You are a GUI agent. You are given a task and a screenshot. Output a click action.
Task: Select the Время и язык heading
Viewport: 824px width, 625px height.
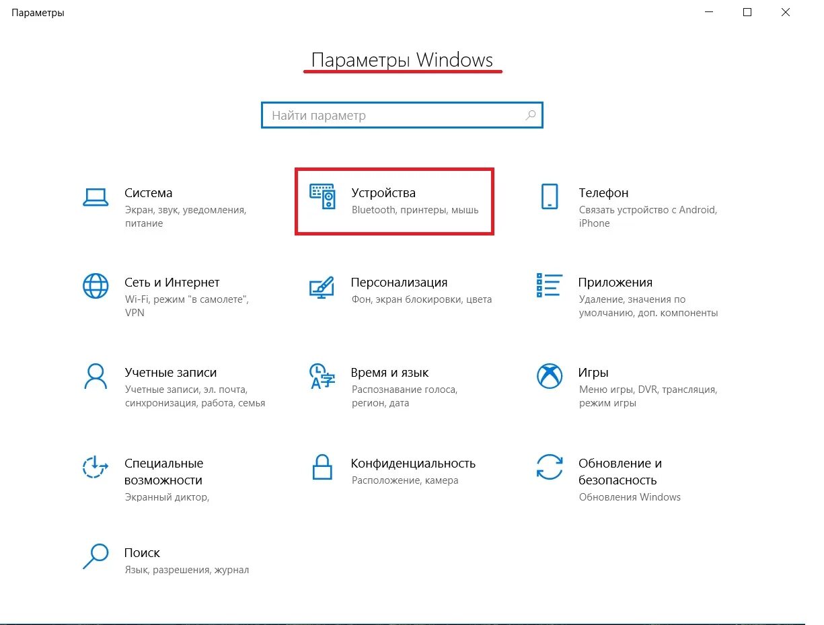[389, 373]
